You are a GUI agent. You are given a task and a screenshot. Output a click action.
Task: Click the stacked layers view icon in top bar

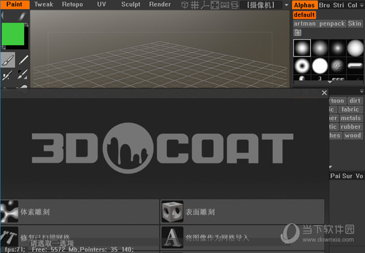(x=235, y=5)
